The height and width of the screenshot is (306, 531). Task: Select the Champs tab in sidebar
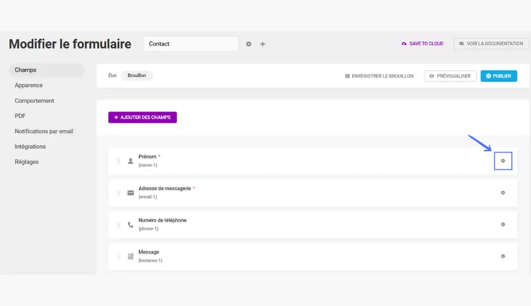point(47,70)
